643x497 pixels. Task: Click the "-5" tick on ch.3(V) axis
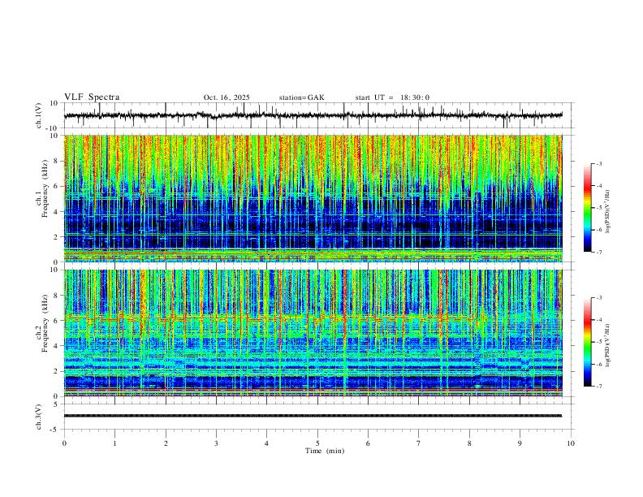[x=55, y=430]
